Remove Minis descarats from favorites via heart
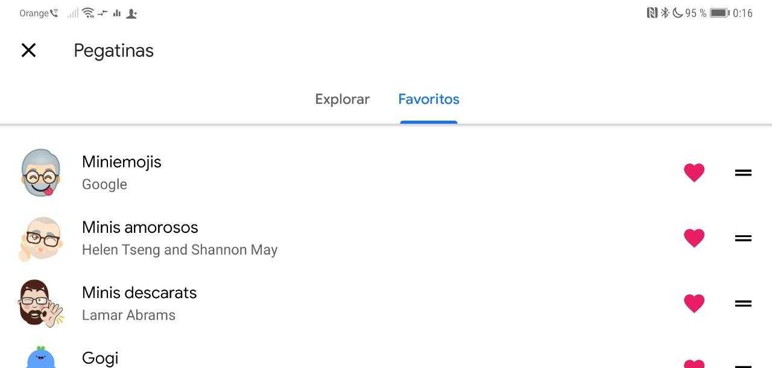This screenshot has height=368, width=772. point(694,303)
